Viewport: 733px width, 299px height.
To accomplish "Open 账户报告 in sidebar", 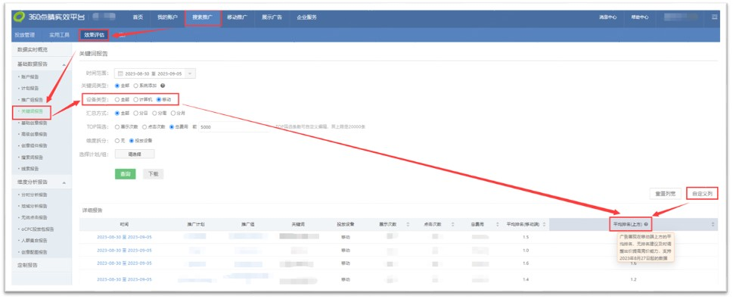I will click(x=30, y=76).
